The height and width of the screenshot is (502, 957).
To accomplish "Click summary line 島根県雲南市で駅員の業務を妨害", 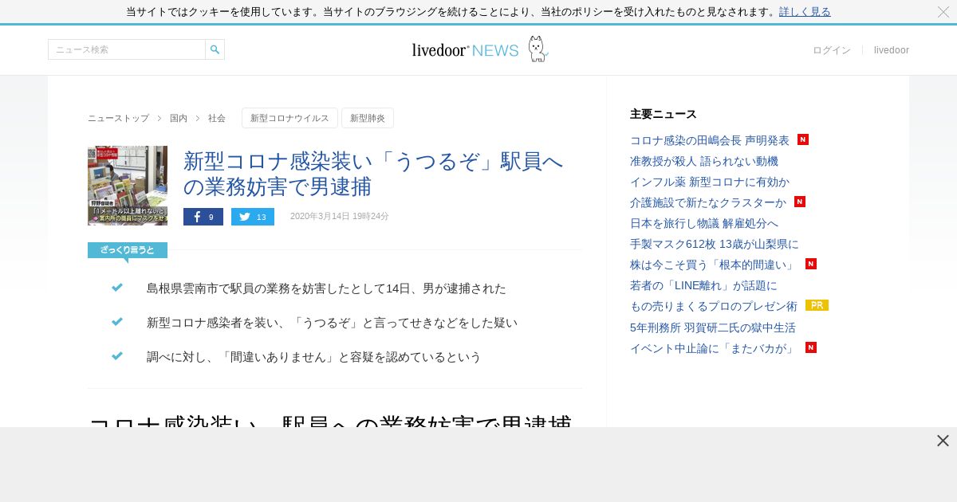I will click(326, 288).
